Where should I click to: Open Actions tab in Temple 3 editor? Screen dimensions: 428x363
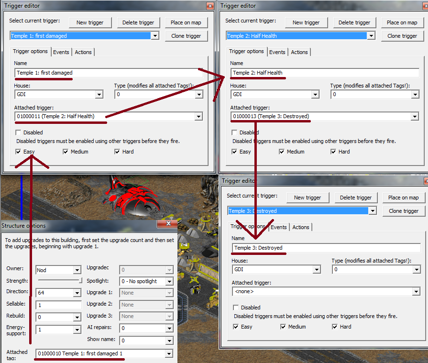coord(301,227)
